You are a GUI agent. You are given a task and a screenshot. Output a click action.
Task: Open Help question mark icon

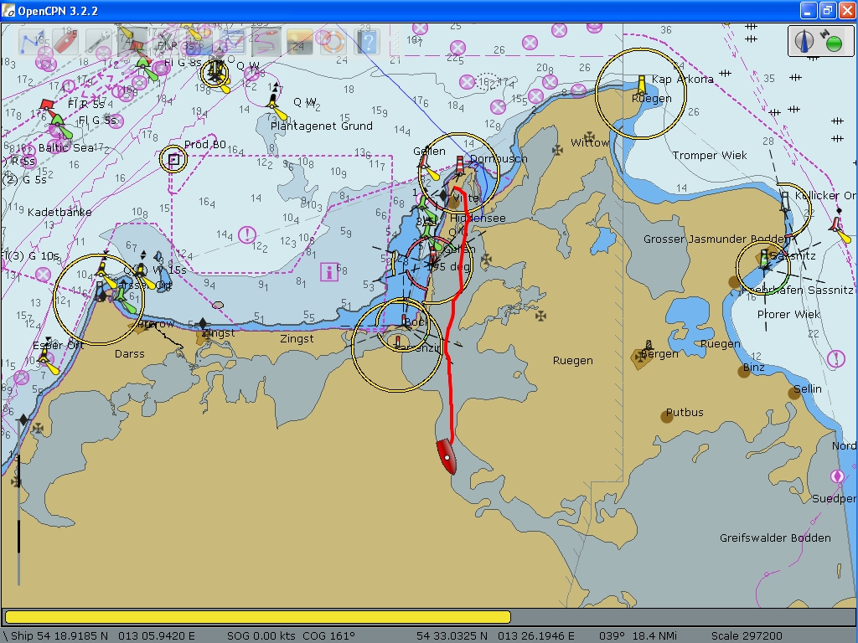(x=367, y=42)
